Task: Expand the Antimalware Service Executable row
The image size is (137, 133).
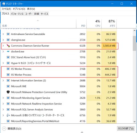Action: (x=3, y=34)
